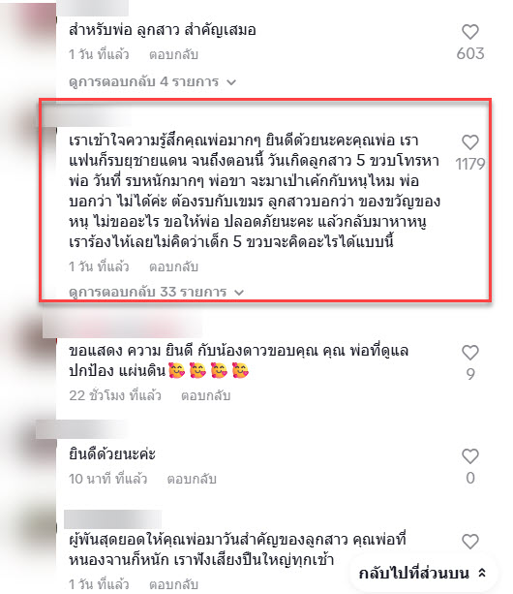Image resolution: width=513 pixels, height=594 pixels.
Task: Expand 'ดูการตอบกลับ 4 รายการ' replies
Action: pyautogui.click(x=153, y=81)
